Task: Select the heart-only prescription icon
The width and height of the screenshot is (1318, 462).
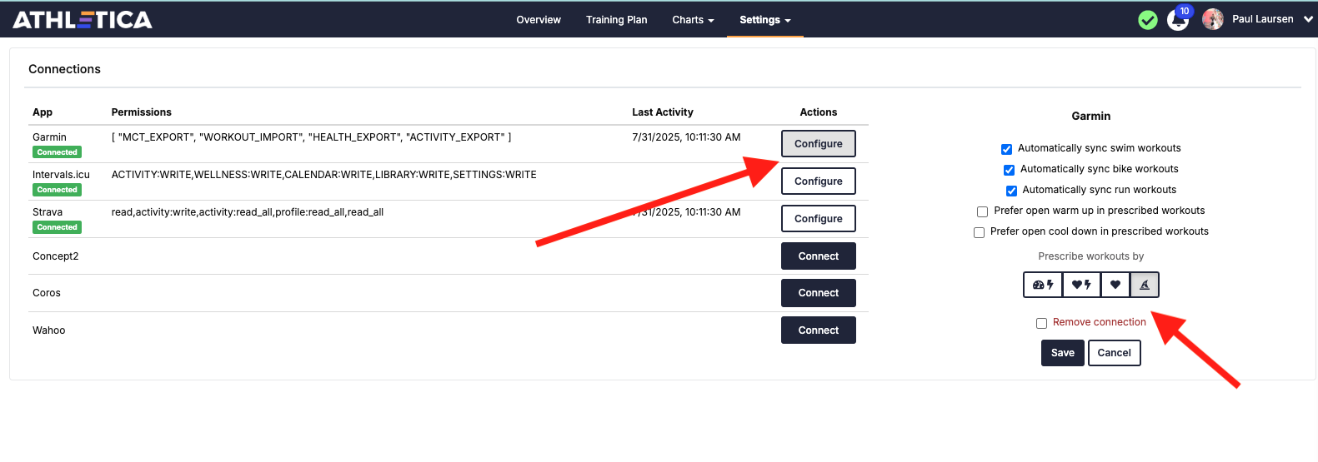Action: coord(1115,285)
